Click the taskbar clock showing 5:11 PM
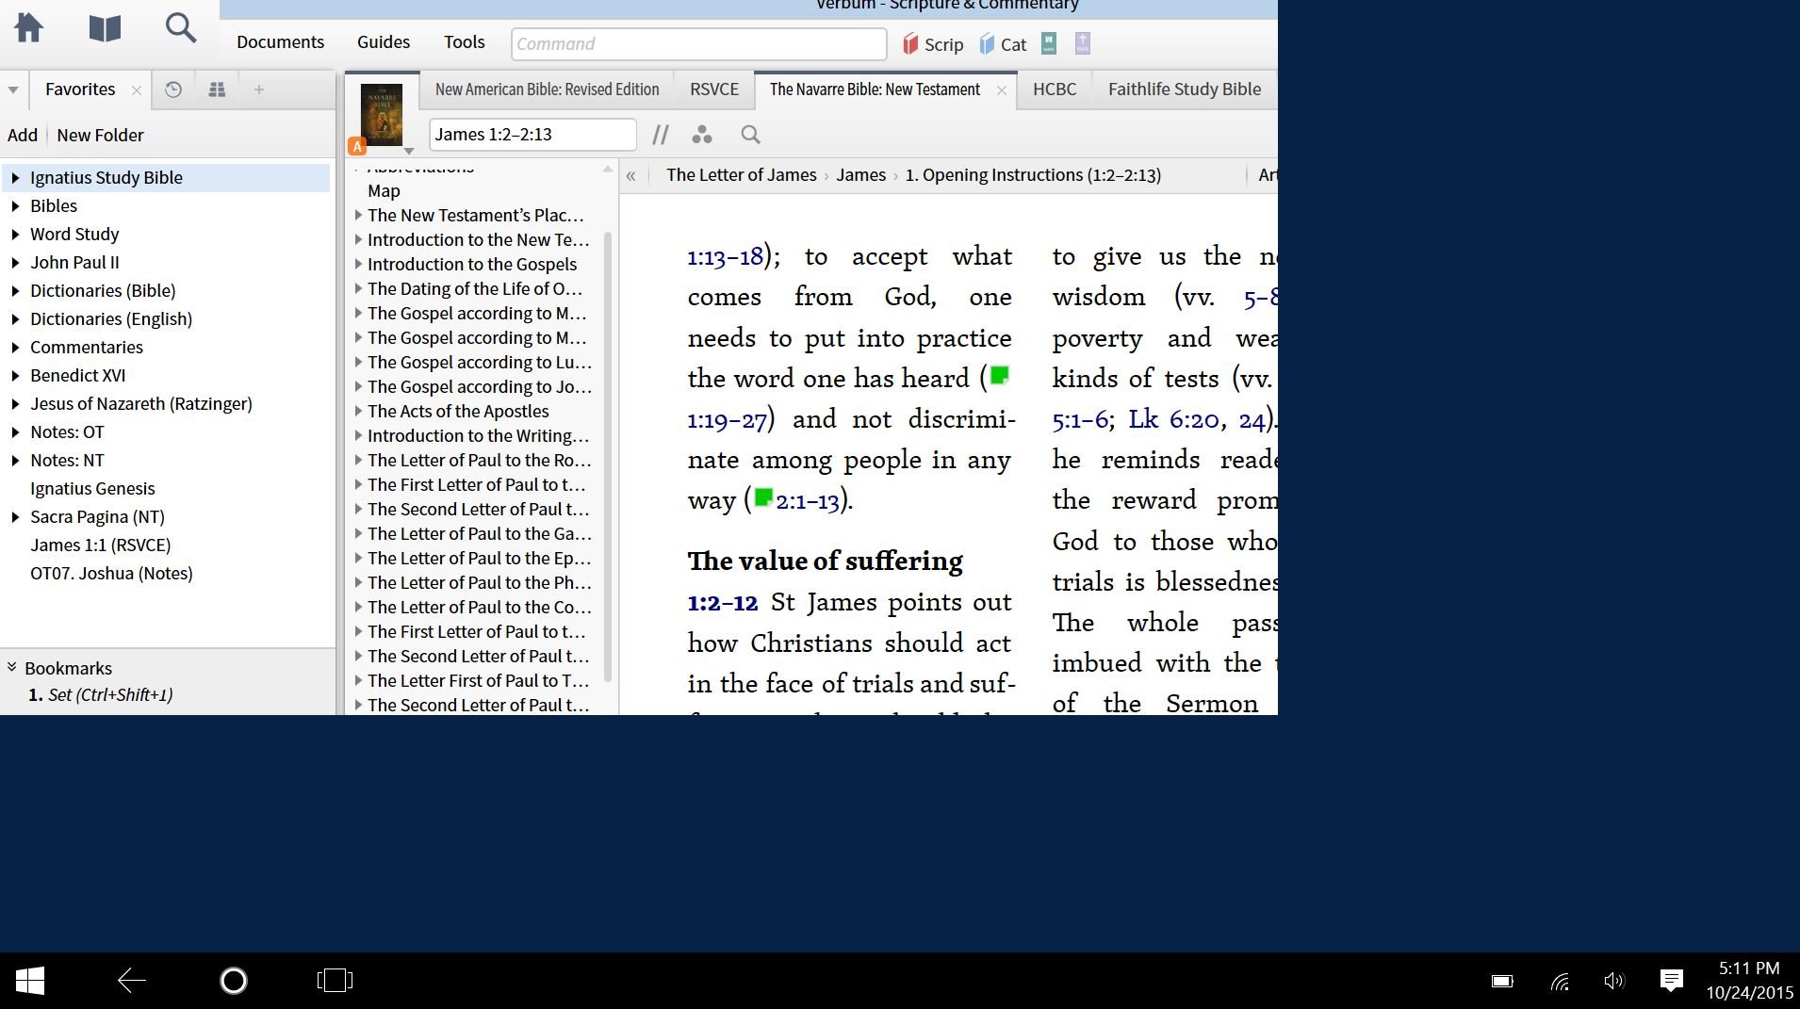This screenshot has height=1009, width=1800. pyautogui.click(x=1749, y=968)
